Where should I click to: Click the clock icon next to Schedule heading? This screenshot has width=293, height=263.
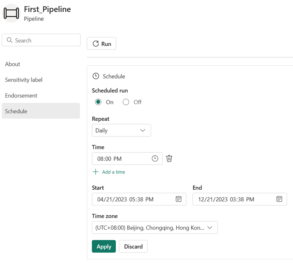tap(96, 76)
